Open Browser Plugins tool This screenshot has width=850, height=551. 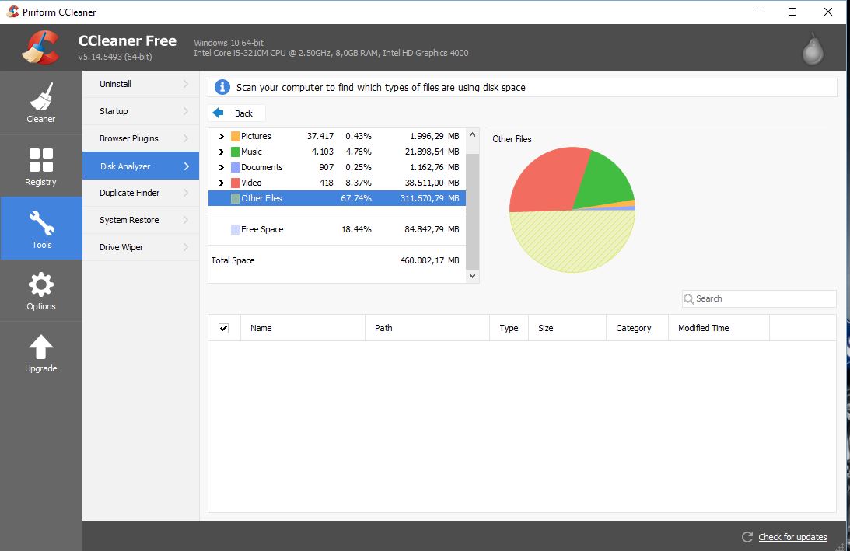(141, 138)
